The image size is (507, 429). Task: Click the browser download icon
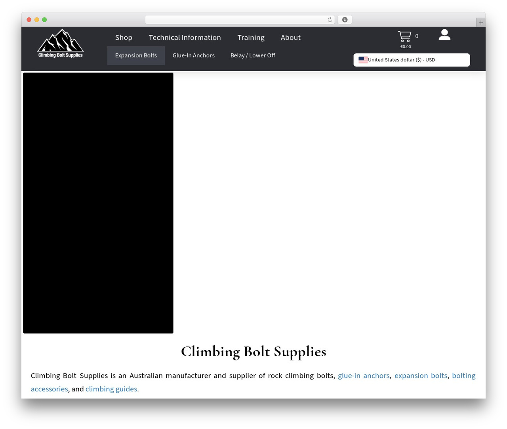[345, 20]
